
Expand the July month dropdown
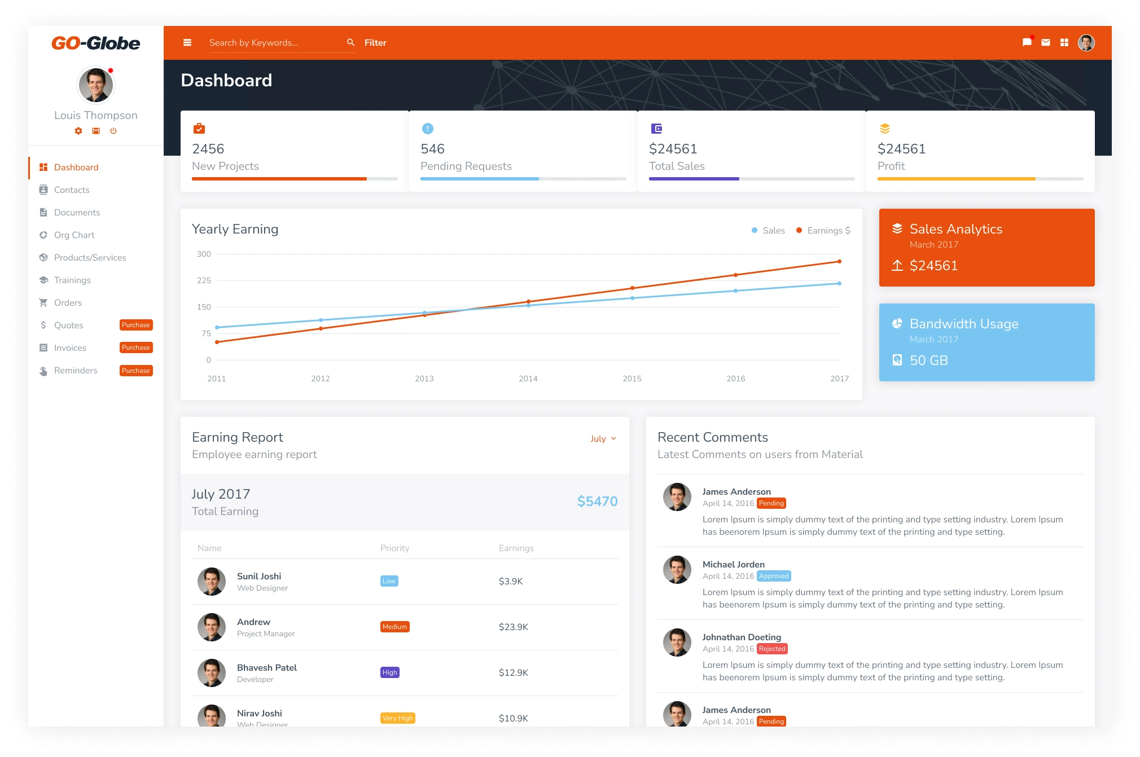(603, 439)
